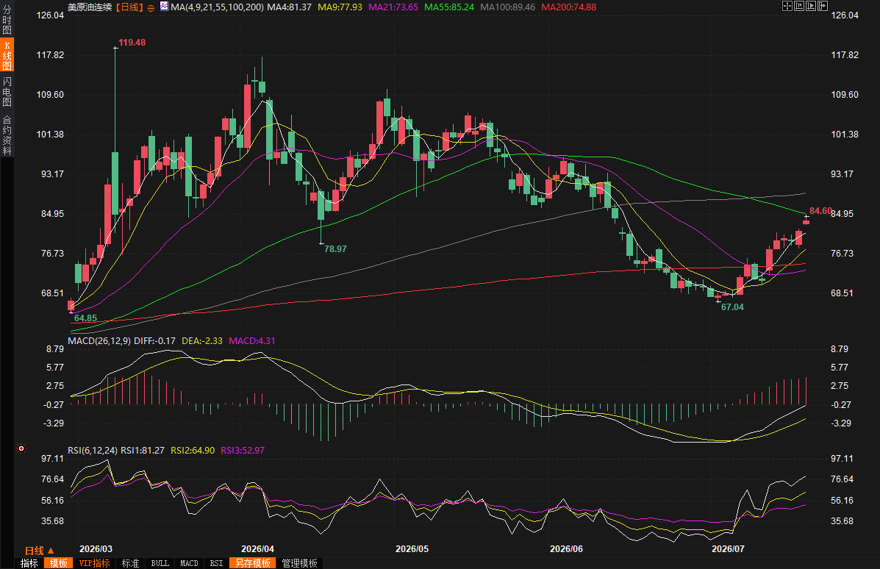
Task: Click the orange circle icon next to 日线 title
Action: pyautogui.click(x=151, y=8)
